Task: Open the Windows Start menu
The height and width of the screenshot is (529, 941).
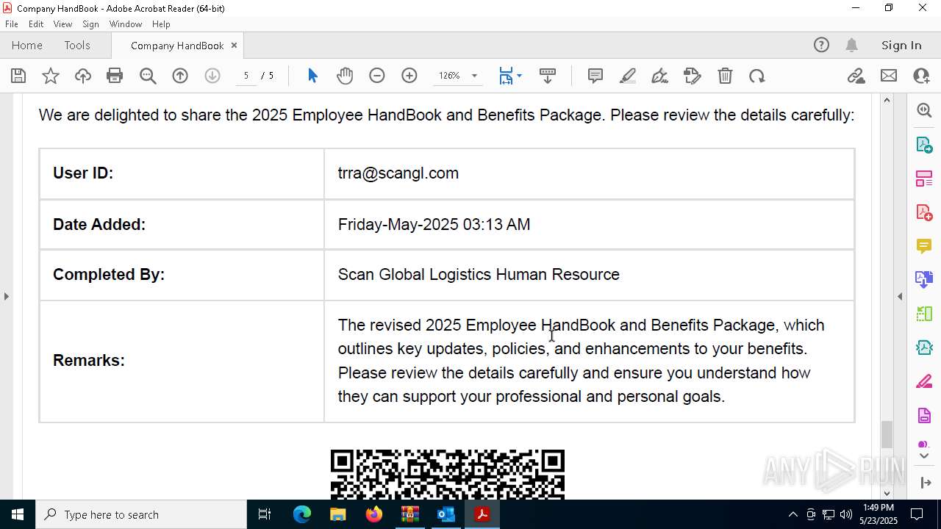Action: (x=18, y=514)
